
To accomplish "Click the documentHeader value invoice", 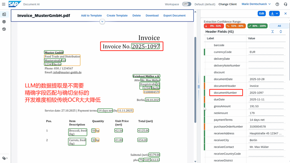I will click(x=254, y=86).
